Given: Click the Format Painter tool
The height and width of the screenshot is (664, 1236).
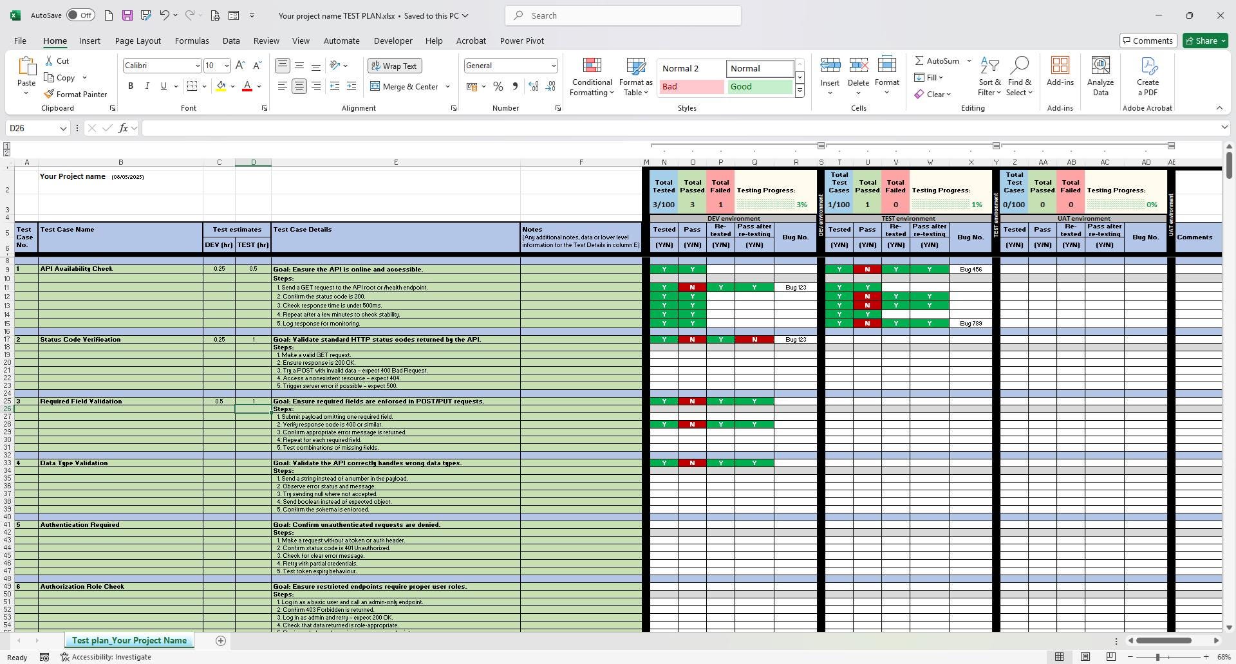Looking at the screenshot, I should click(x=75, y=94).
